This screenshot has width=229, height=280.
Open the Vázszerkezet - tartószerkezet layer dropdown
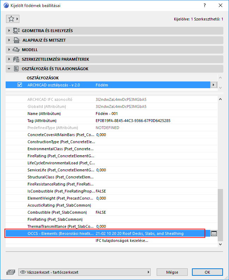tap(84, 272)
